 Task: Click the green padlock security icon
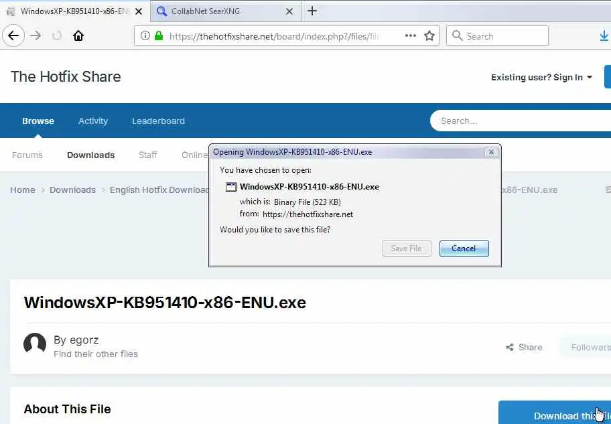point(159,36)
